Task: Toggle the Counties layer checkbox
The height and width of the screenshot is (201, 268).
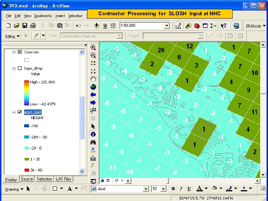Action: point(20,52)
